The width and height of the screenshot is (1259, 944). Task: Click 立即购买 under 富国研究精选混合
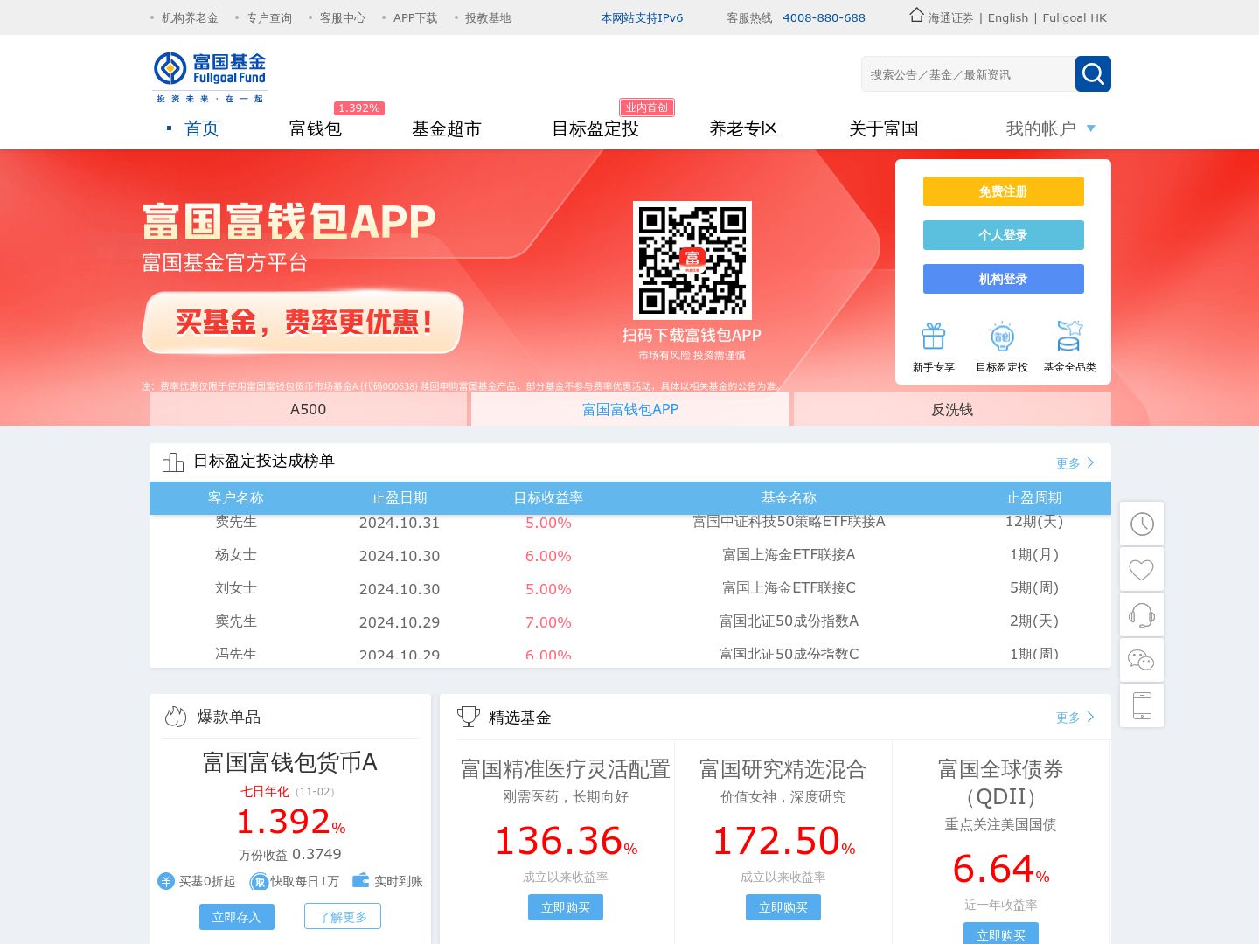click(783, 907)
